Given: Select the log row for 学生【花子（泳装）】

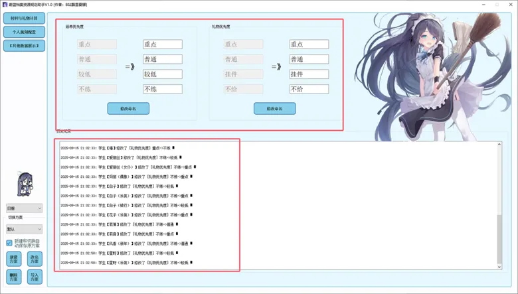Looking at the screenshot, I should [127, 215].
